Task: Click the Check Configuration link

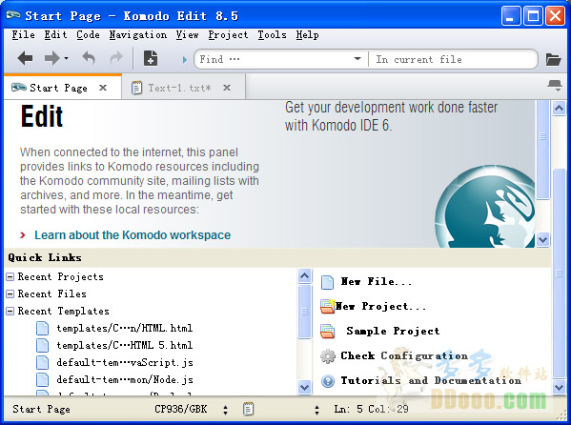Action: tap(404, 355)
